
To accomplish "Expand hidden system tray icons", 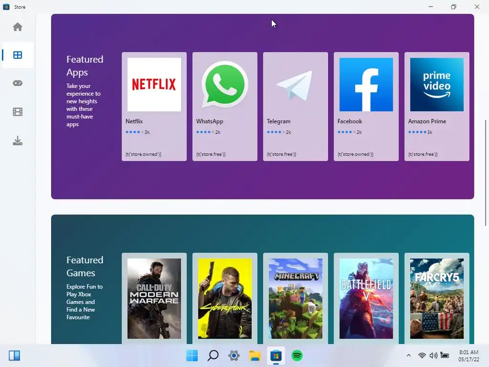I will click(409, 356).
